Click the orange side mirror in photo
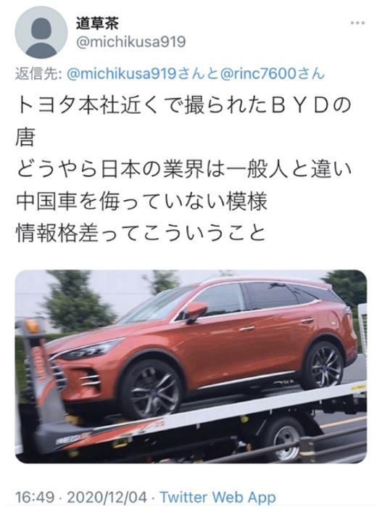 (196, 310)
